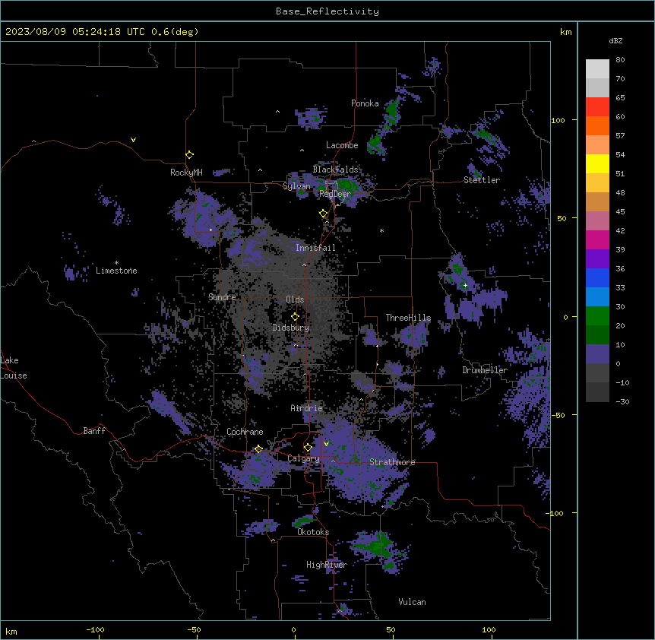Viewport: 655px width, 640px height.
Task: Click the Lake Louise label at left edge
Action: point(14,368)
